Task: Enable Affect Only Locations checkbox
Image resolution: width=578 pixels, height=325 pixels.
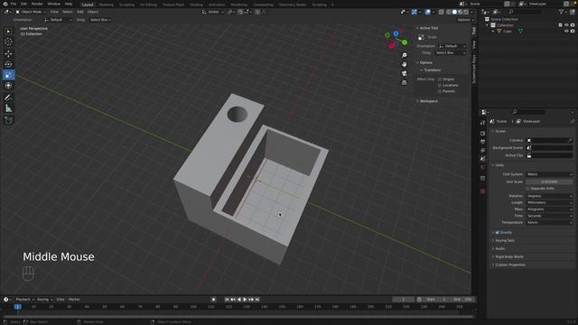Action: [x=440, y=85]
